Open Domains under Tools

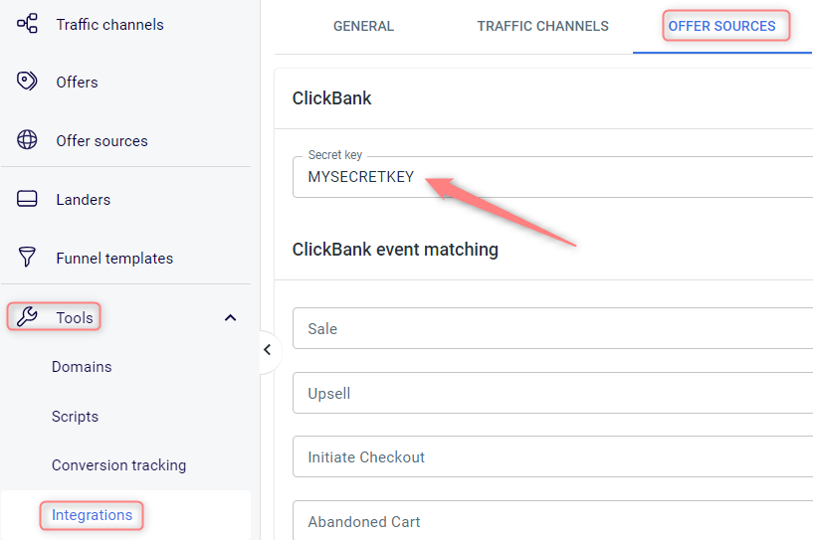pos(82,367)
